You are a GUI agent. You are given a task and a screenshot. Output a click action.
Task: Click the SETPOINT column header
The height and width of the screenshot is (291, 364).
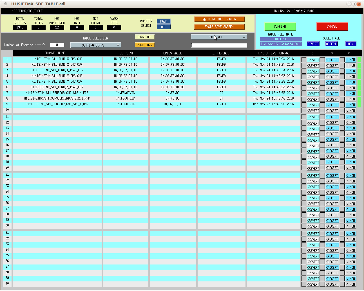(x=126, y=53)
